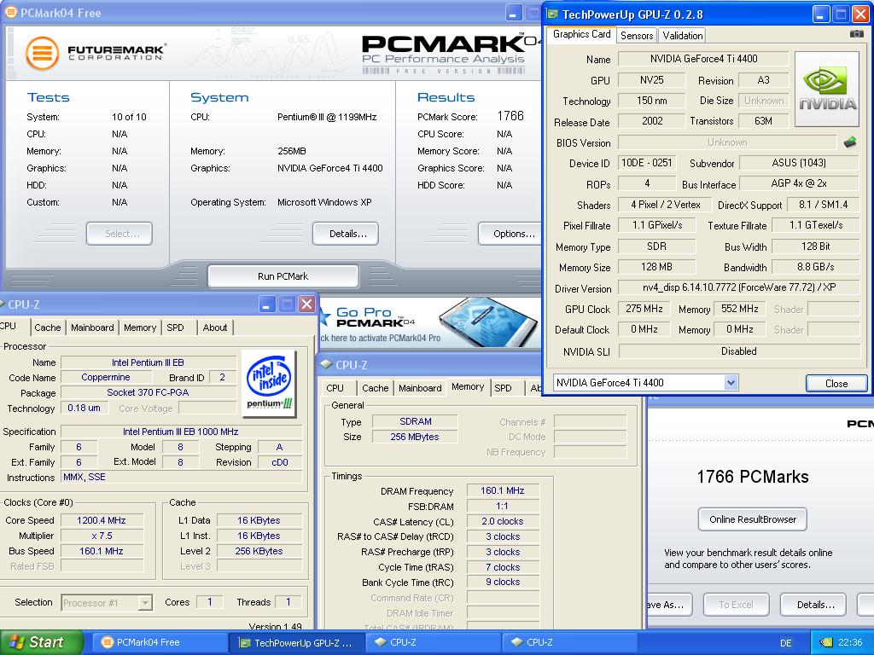Viewport: 874px width, 655px height.
Task: Click the Futuremark orange logo
Action: click(x=42, y=54)
